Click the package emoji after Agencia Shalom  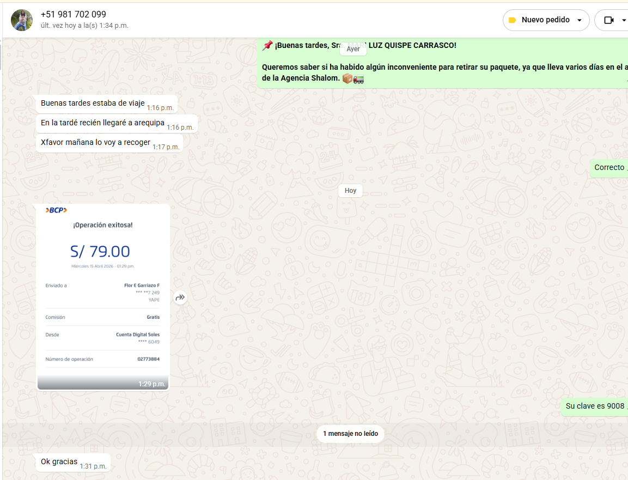[x=347, y=78]
